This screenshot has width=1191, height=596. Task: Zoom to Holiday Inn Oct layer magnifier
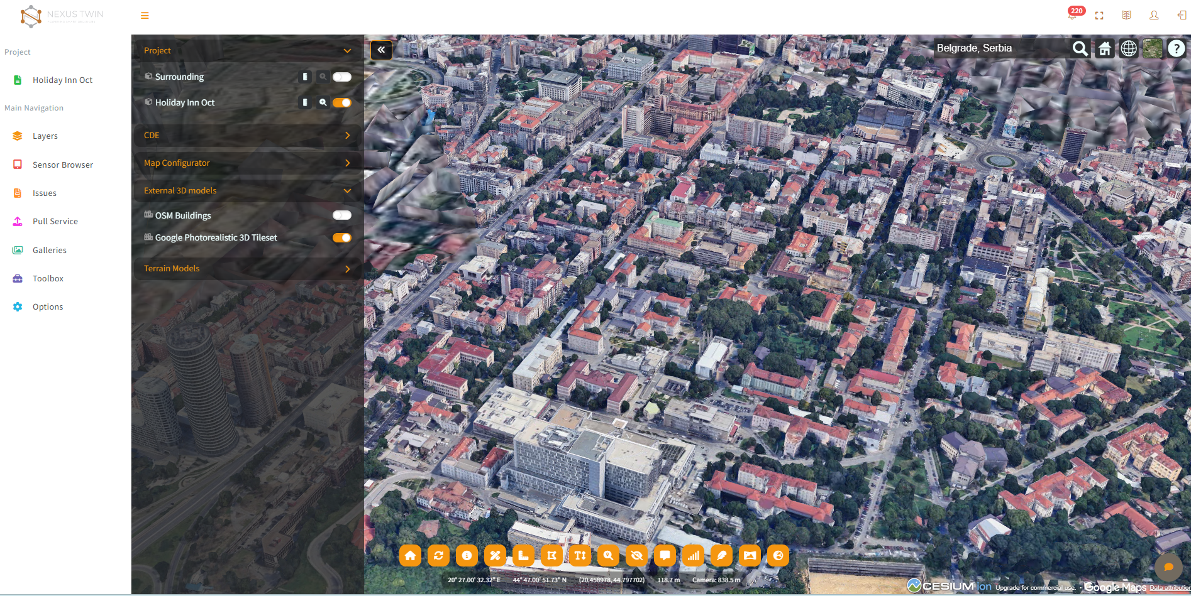pos(323,102)
